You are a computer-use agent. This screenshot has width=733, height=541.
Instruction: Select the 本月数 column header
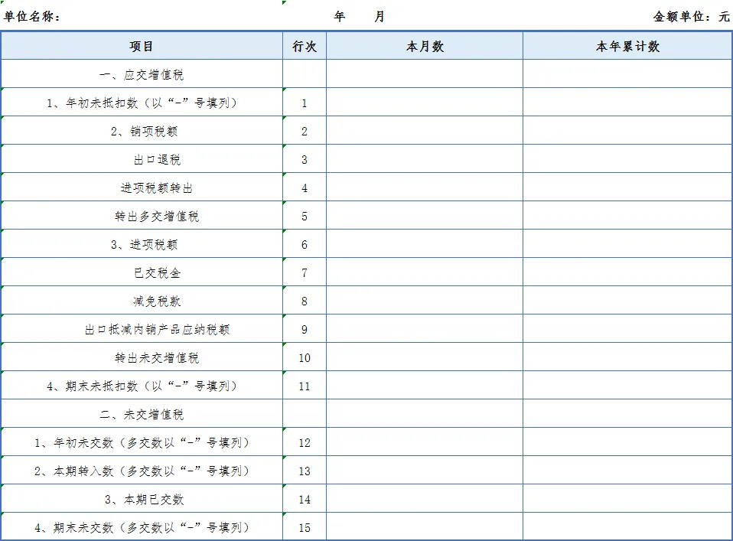[425, 46]
